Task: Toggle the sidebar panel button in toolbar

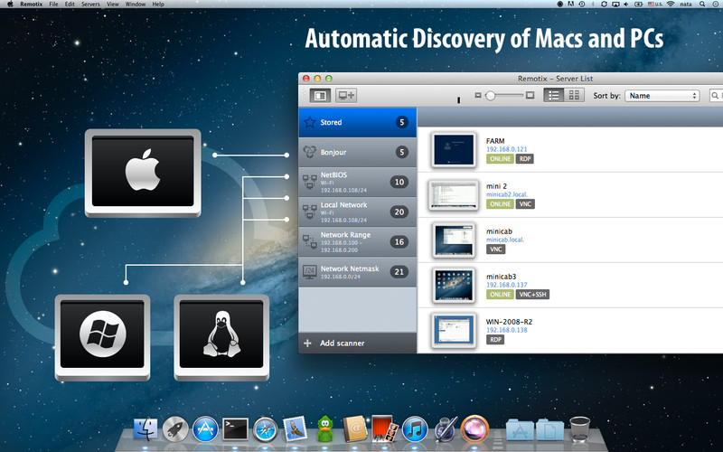Action: (319, 95)
